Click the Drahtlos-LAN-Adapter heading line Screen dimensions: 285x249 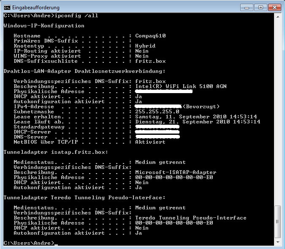click(x=84, y=71)
